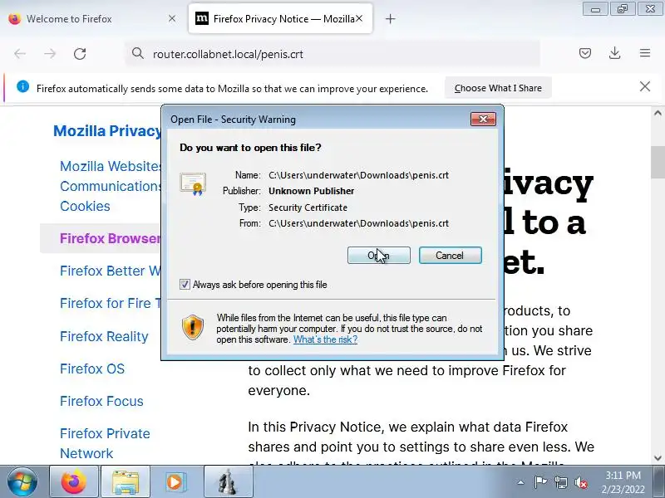Close the Firefox Privacy Notice tab
Screen dimensions: 665x498
coord(359,18)
